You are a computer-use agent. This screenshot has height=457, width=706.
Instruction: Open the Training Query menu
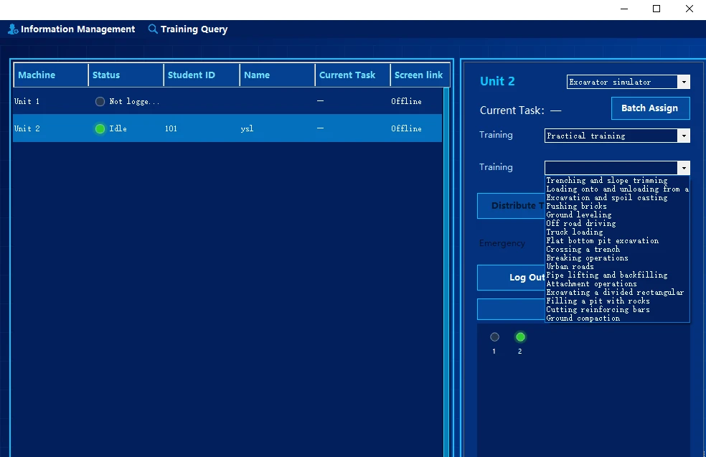pyautogui.click(x=188, y=29)
